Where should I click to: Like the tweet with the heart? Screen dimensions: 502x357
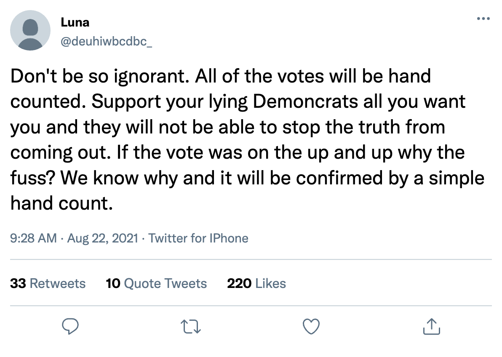click(311, 326)
